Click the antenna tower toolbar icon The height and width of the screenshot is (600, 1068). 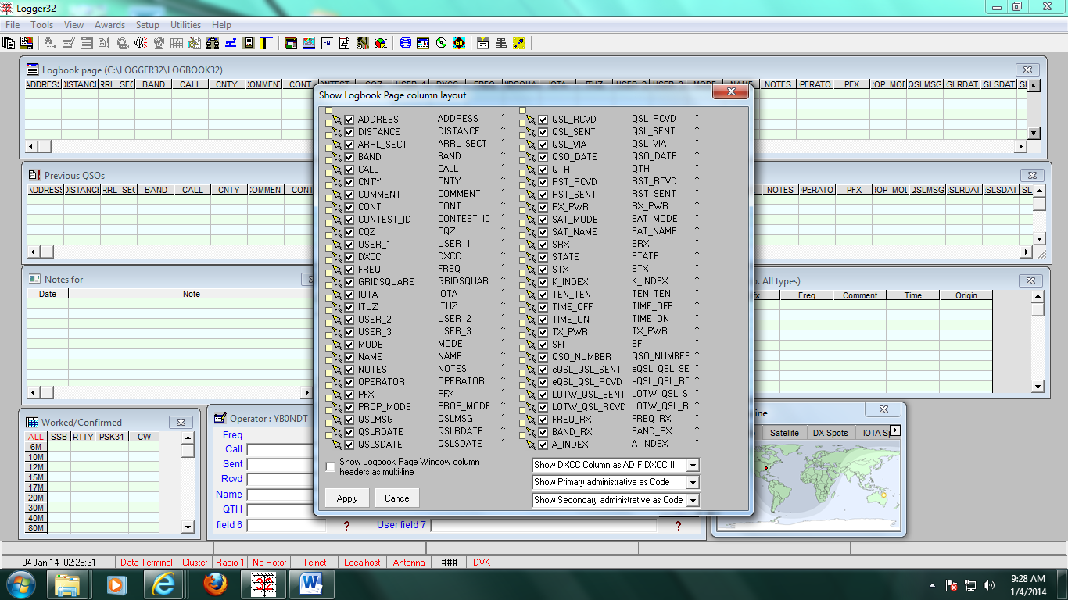pos(501,43)
